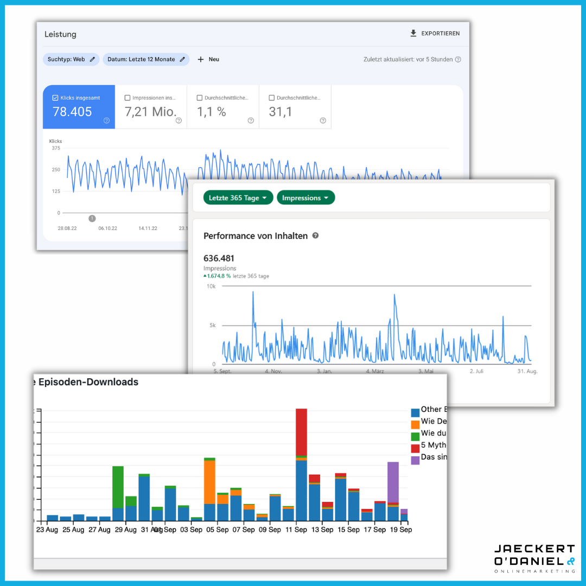The image size is (586, 586).
Task: Click the Leistung heading
Action: coord(60,34)
